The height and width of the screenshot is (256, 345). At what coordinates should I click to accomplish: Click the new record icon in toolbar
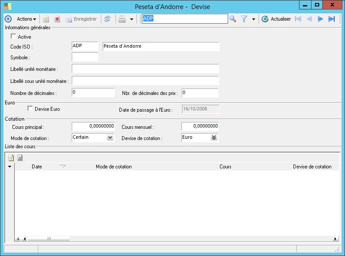click(46, 19)
